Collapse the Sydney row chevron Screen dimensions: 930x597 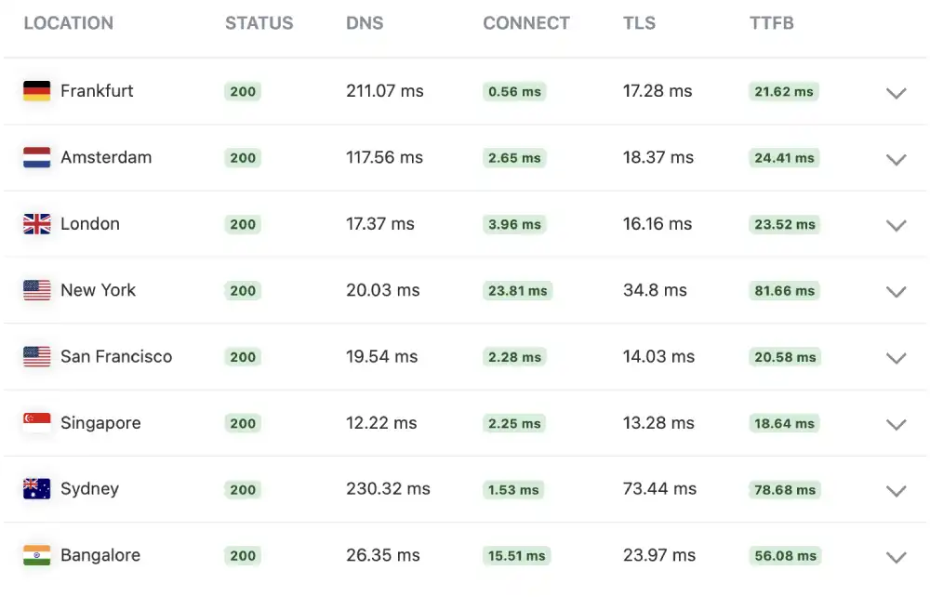click(896, 491)
